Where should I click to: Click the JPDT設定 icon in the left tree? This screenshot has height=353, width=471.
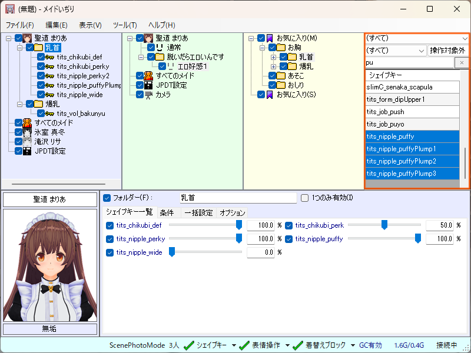[27, 151]
